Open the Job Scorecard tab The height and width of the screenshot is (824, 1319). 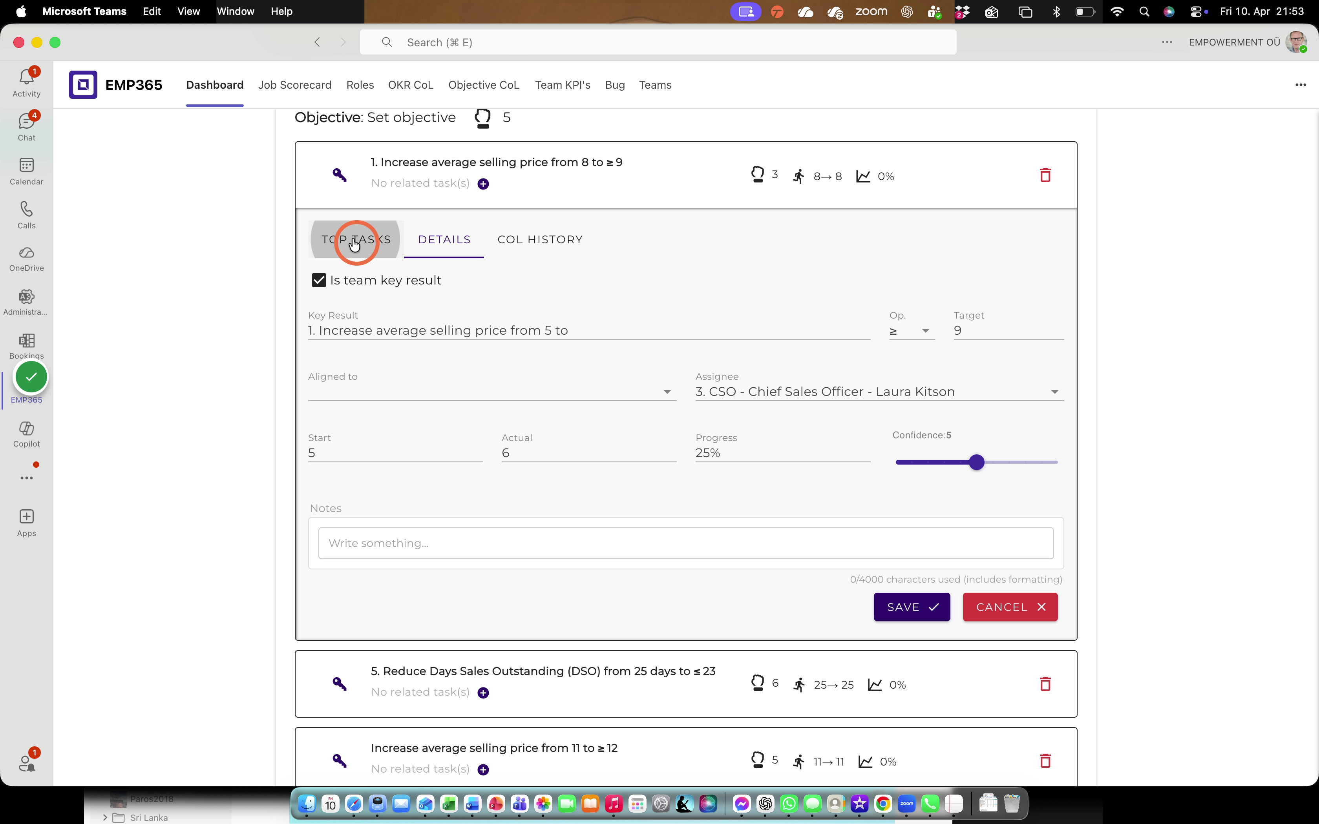(294, 85)
